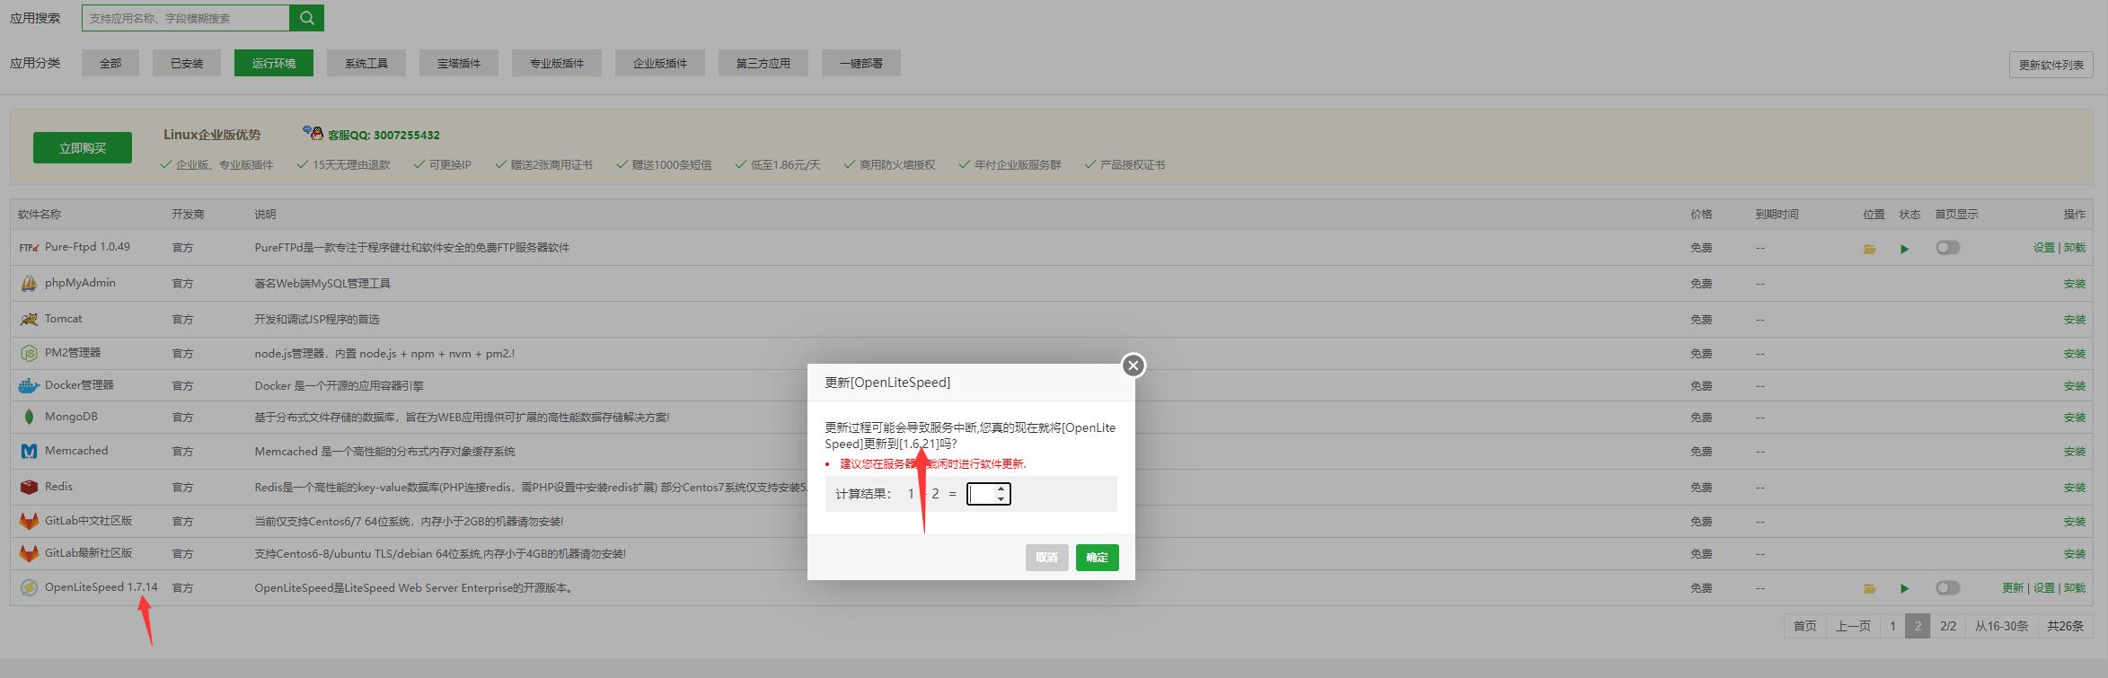This screenshot has height=678, width=2108.
Task: Click the green search magnifier button
Action: tap(306, 18)
